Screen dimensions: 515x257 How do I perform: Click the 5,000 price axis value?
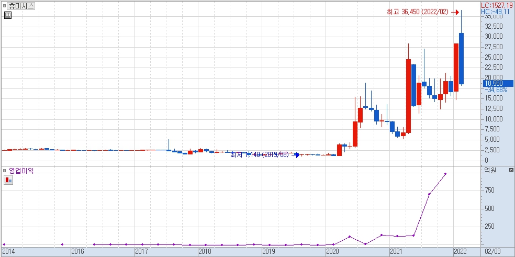[492, 139]
